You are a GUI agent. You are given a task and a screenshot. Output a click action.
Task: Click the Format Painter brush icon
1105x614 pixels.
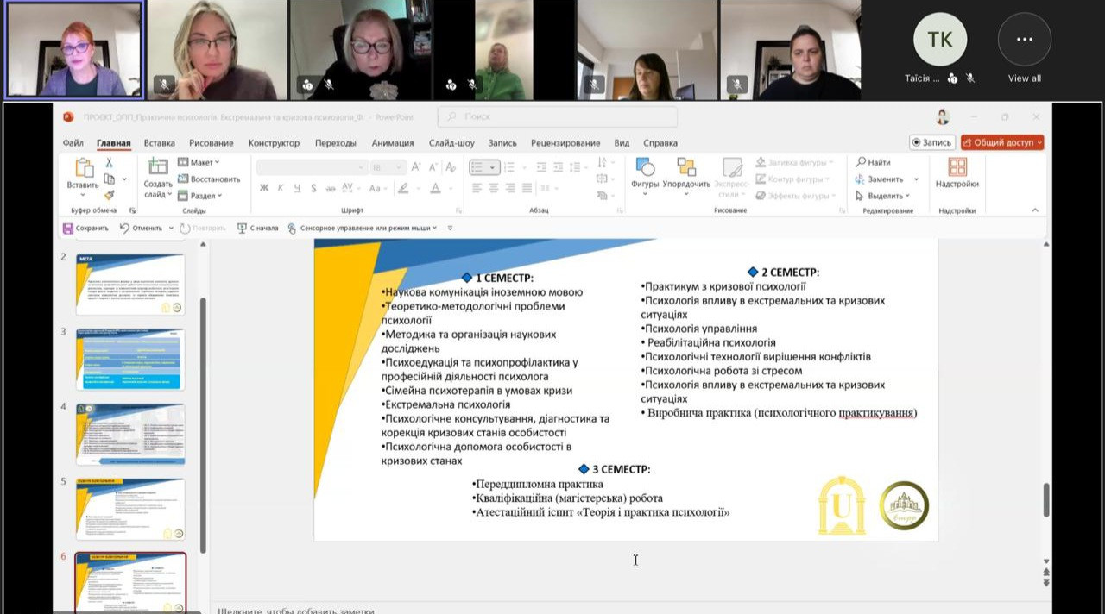[110, 195]
